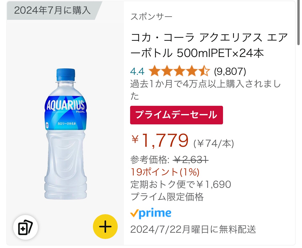Tap the 'purchased in July 2024' banner
302x248 pixels.
[x=52, y=10]
